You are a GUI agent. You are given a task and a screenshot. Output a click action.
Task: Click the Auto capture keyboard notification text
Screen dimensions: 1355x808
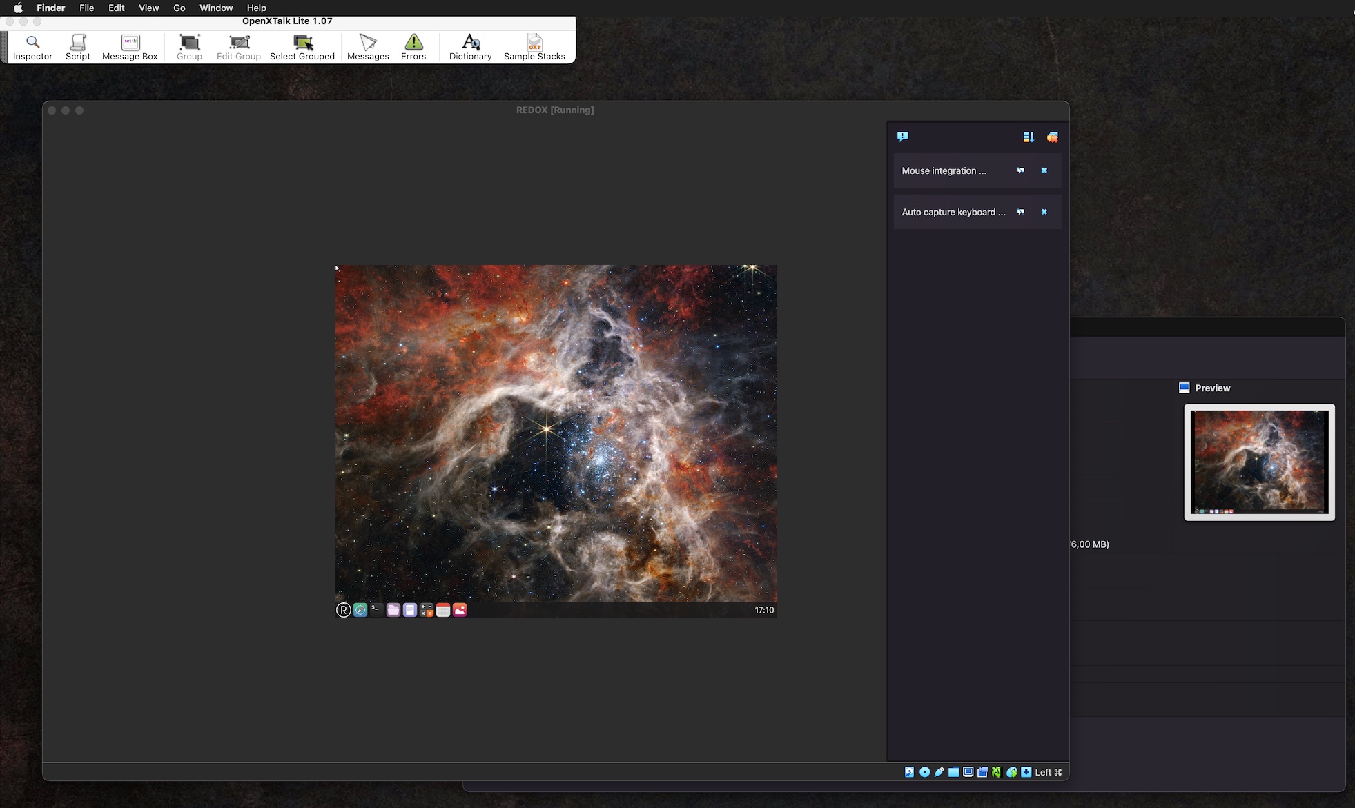click(x=953, y=212)
